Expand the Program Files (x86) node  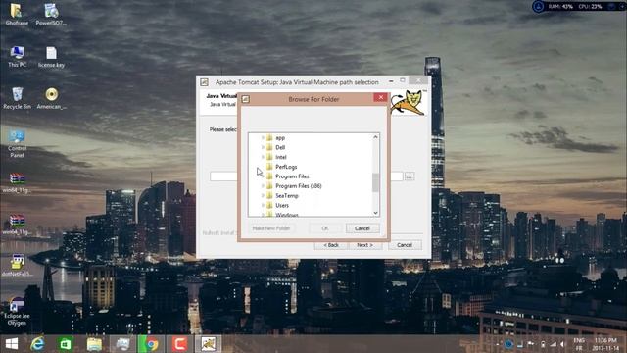click(263, 186)
